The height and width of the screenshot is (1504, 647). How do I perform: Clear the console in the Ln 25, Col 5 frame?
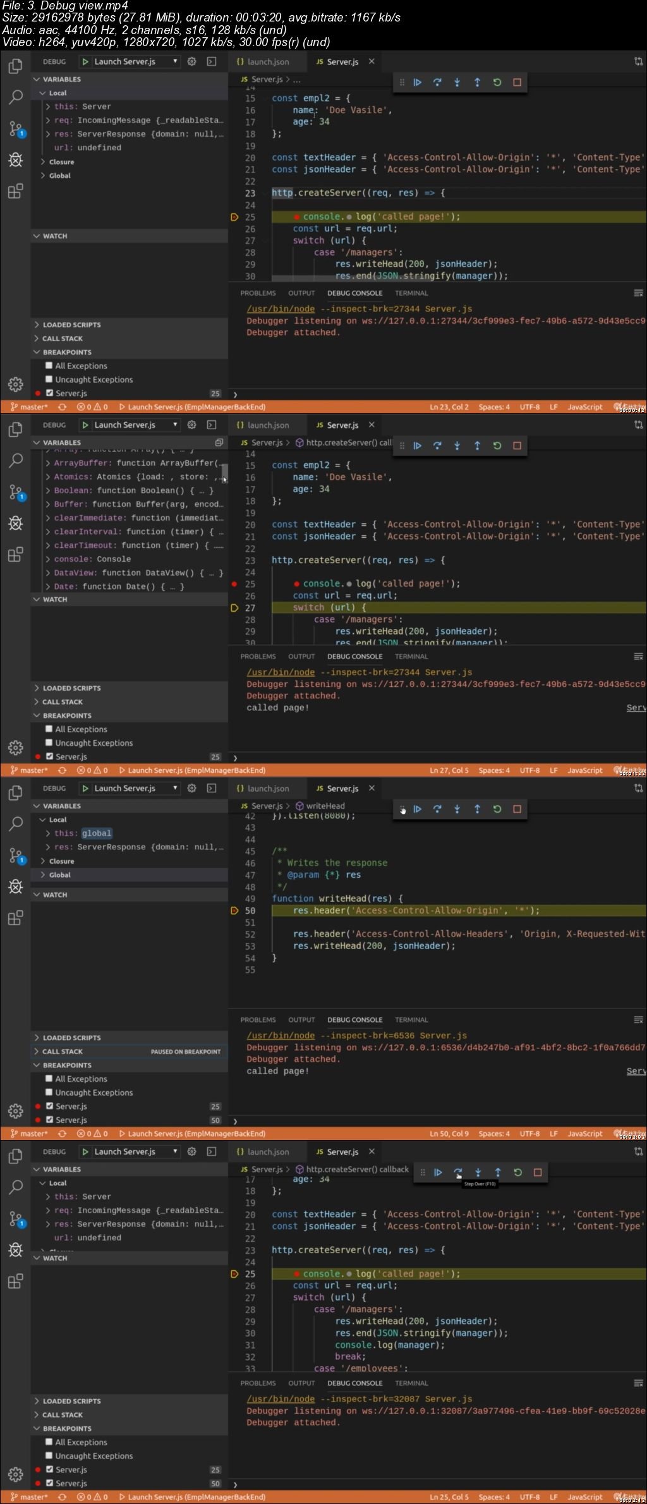click(638, 1383)
